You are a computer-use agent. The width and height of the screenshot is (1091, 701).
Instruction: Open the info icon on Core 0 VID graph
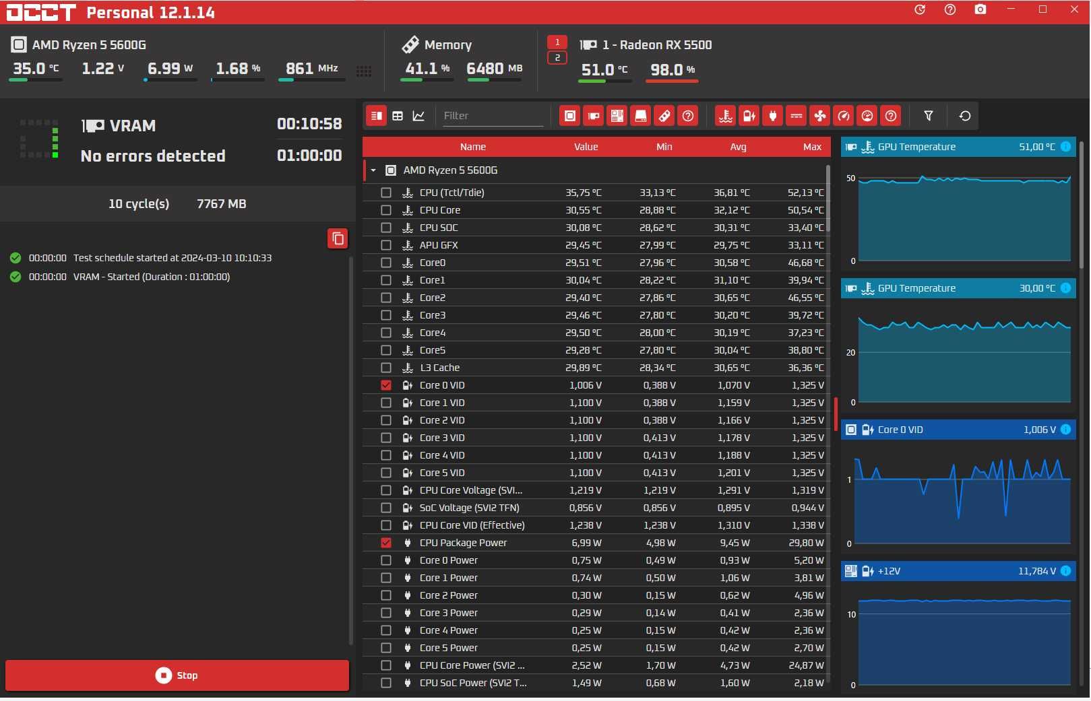[x=1066, y=430]
